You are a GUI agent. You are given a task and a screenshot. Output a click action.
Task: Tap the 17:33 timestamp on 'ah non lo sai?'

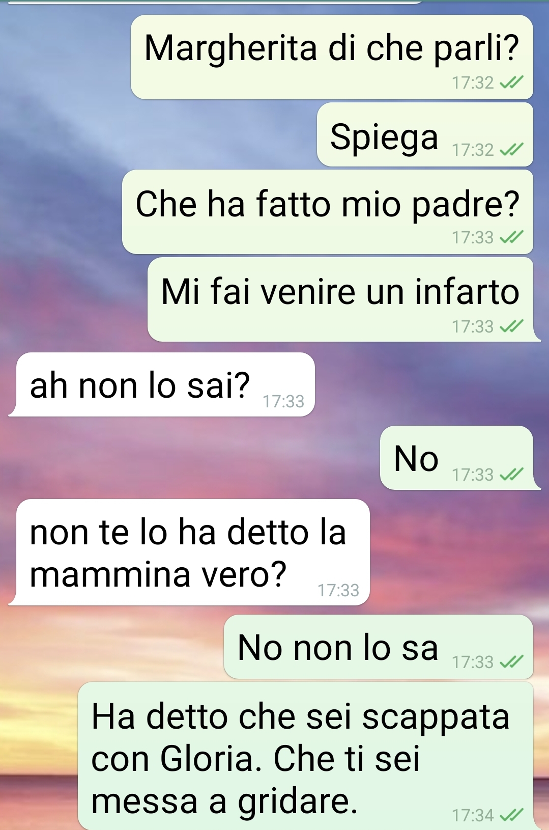point(283,402)
